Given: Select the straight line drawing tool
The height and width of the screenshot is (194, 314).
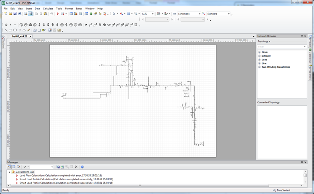Looking at the screenshot, I should click(6, 30).
